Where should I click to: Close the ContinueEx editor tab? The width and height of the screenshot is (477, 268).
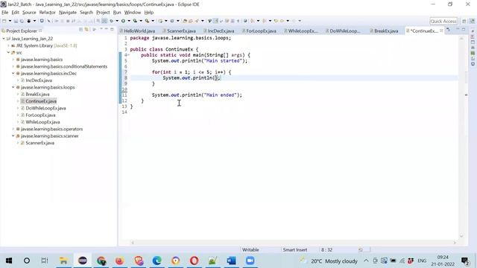point(441,31)
